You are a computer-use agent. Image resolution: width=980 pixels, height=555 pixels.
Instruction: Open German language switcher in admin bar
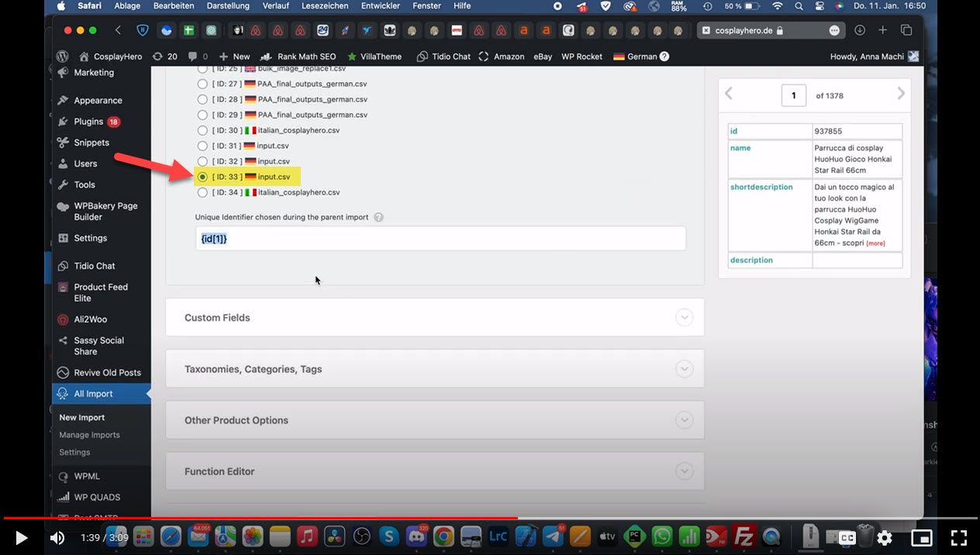click(640, 57)
